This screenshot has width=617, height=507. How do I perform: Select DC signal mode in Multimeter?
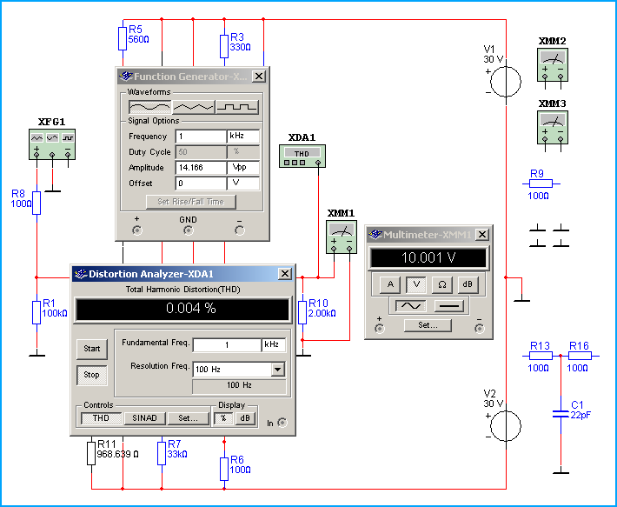click(449, 306)
